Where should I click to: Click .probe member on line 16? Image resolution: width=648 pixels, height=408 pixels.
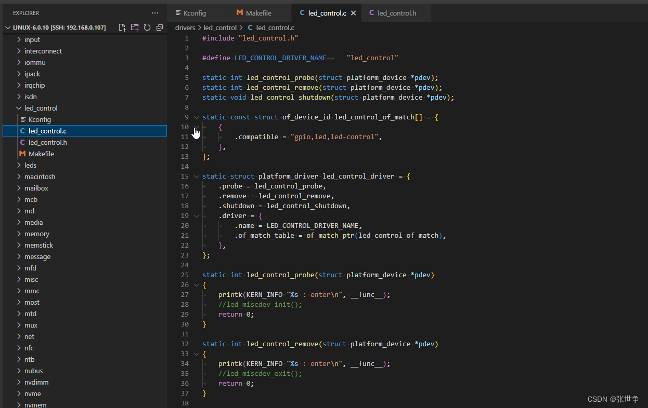coord(230,186)
